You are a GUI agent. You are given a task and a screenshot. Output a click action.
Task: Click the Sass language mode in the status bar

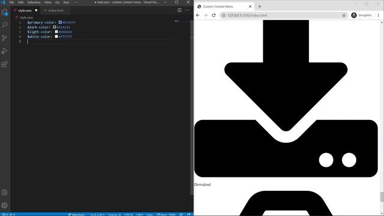click(x=149, y=215)
